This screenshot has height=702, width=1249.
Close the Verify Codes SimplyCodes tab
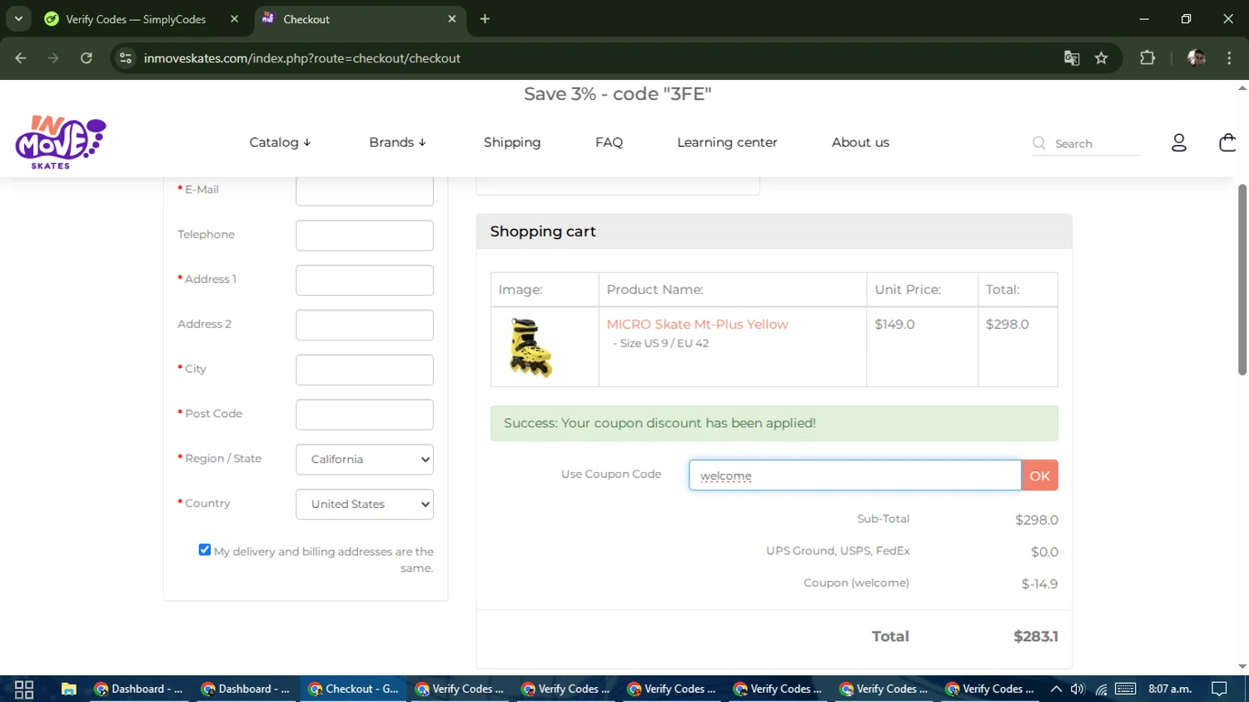234,18
